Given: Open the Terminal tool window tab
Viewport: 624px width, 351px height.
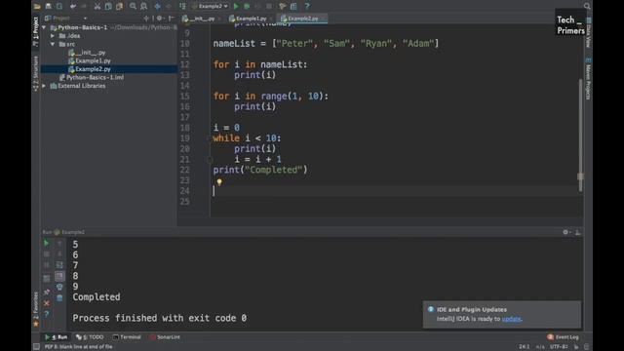Looking at the screenshot, I should [x=127, y=337].
